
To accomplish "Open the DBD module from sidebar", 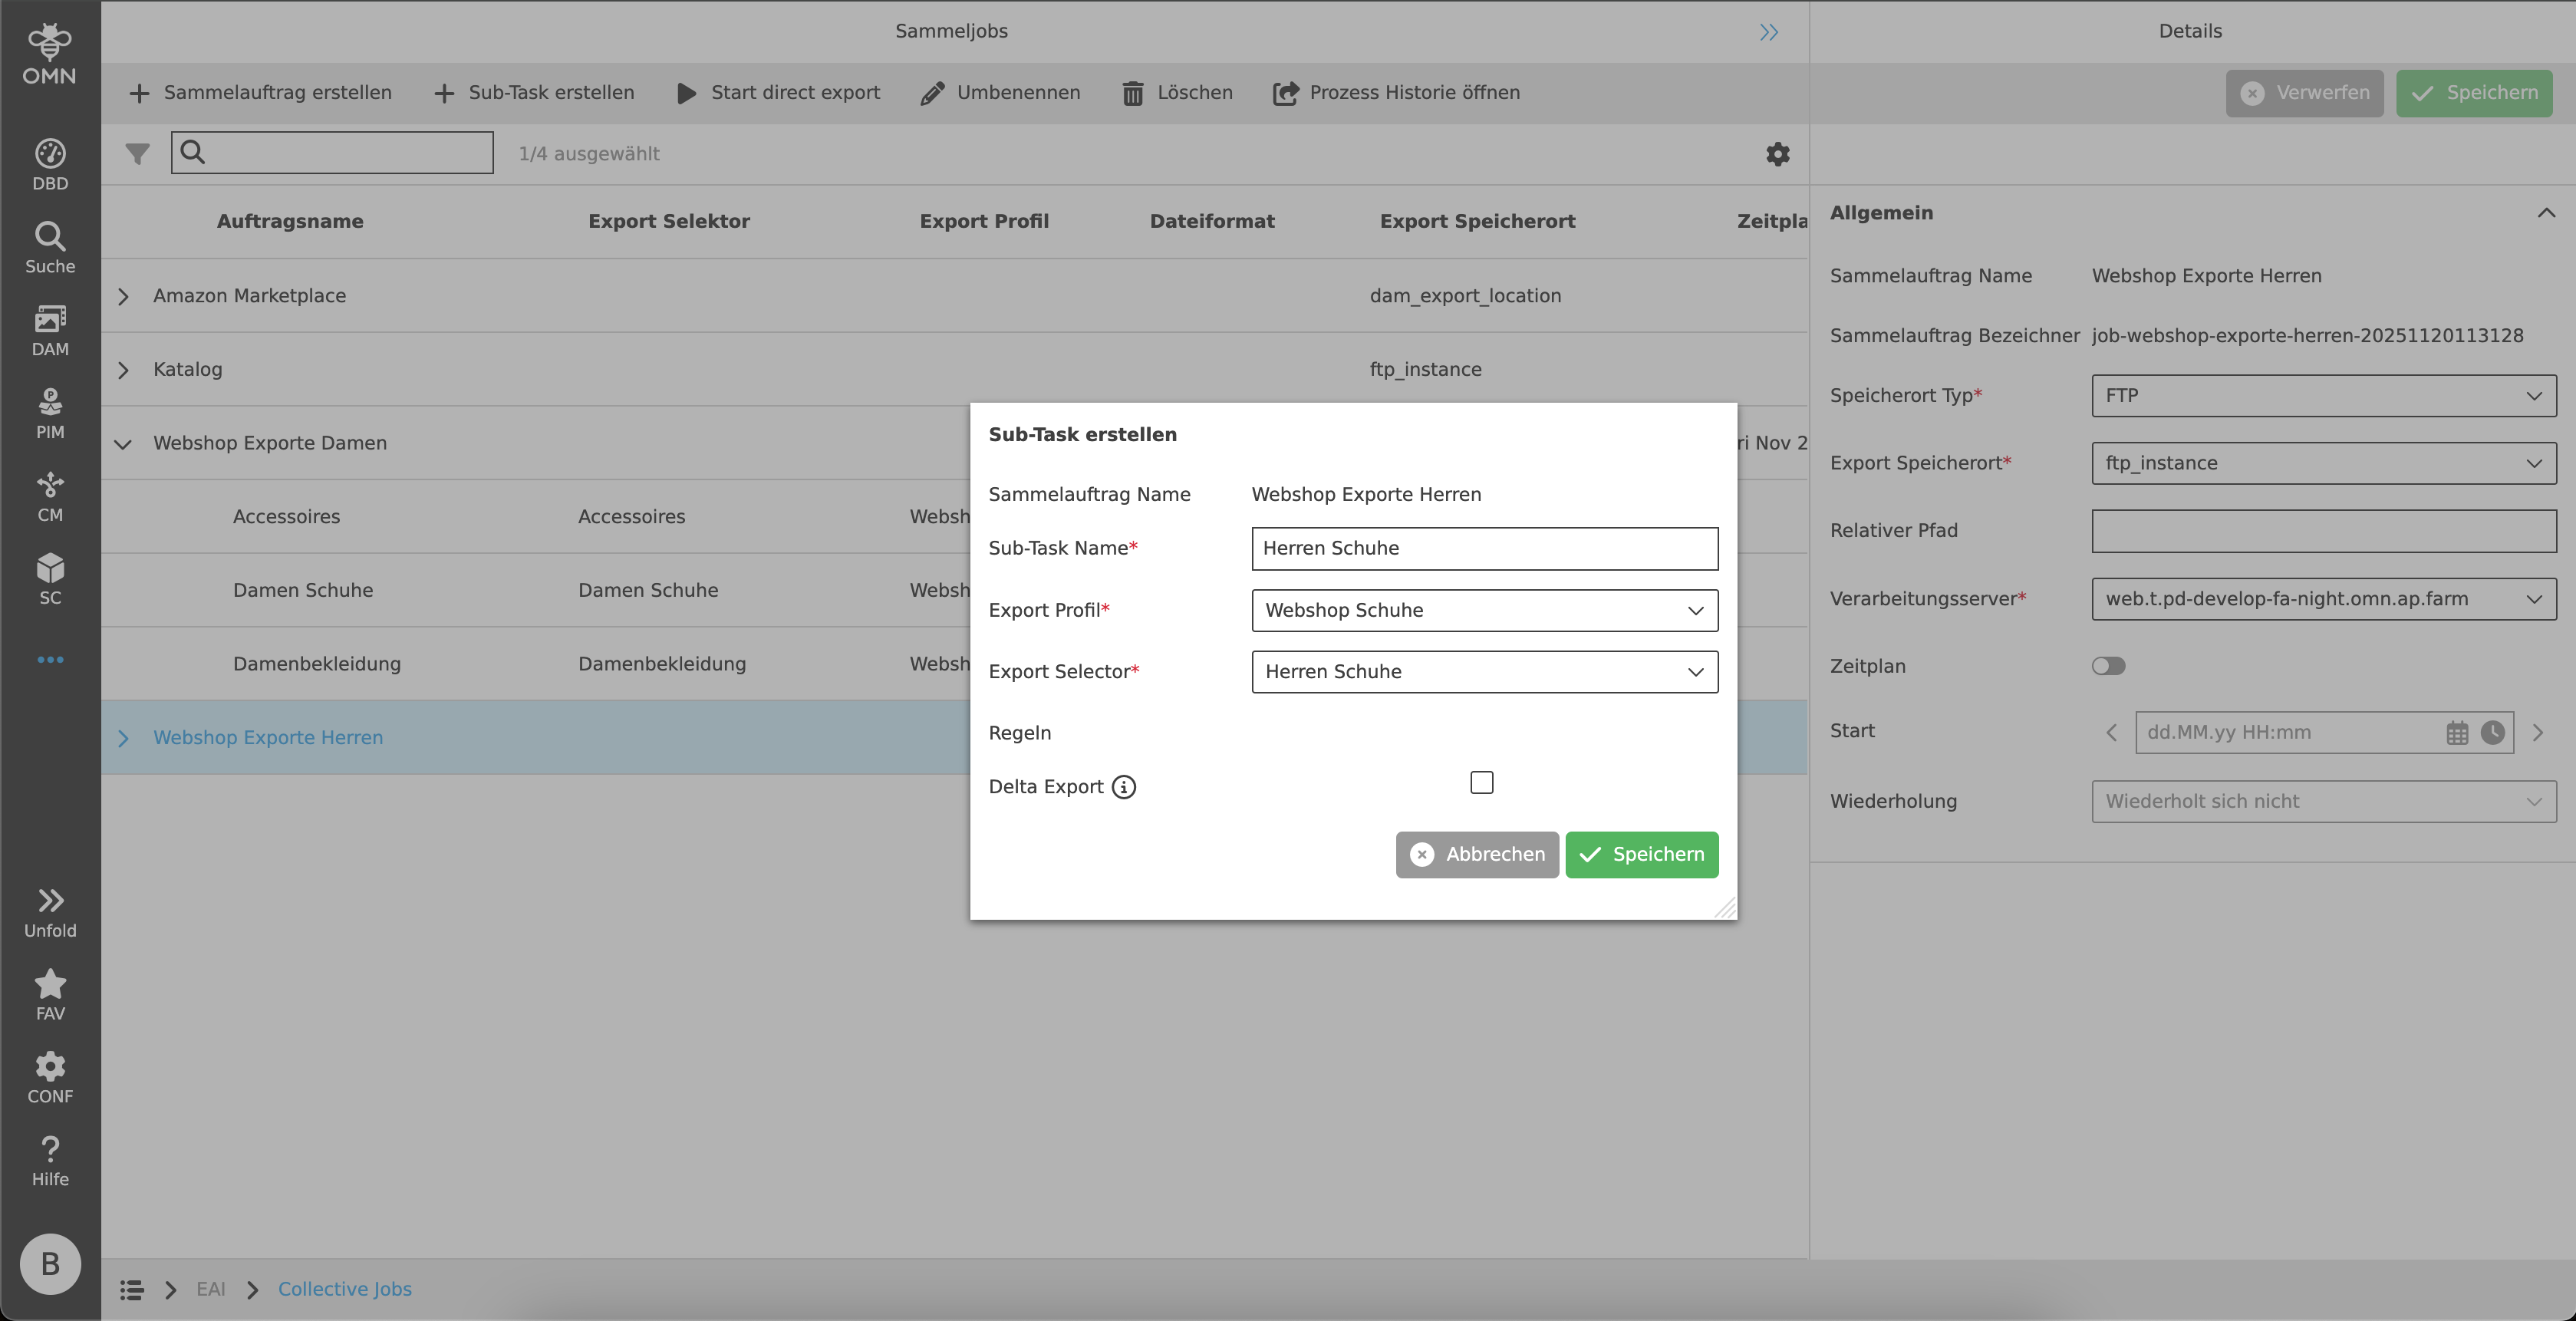I will [x=49, y=160].
